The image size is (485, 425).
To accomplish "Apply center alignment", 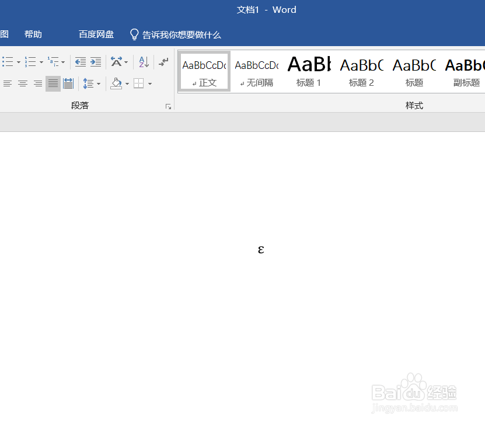I will click(x=22, y=83).
